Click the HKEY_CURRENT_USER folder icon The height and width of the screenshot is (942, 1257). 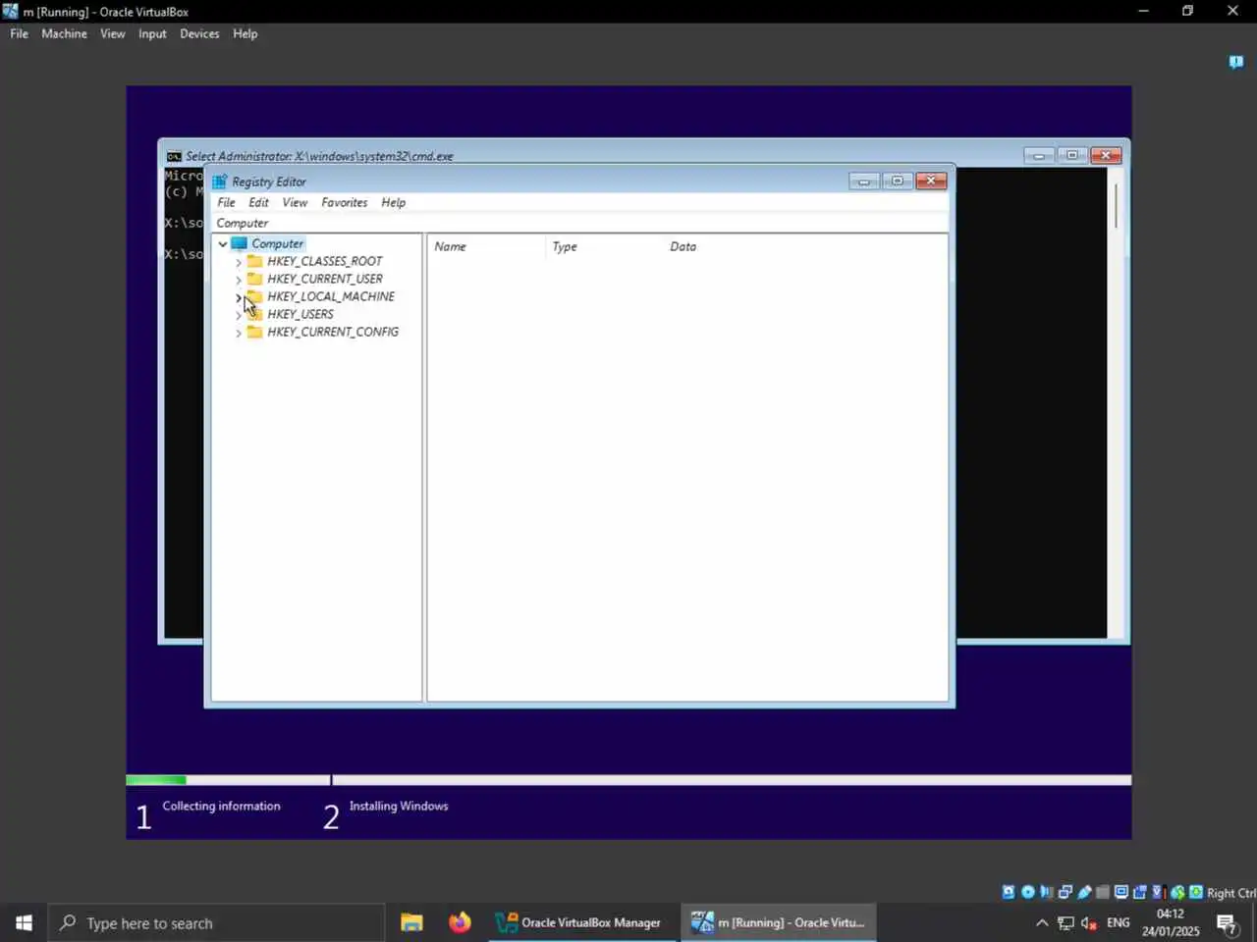coord(255,279)
